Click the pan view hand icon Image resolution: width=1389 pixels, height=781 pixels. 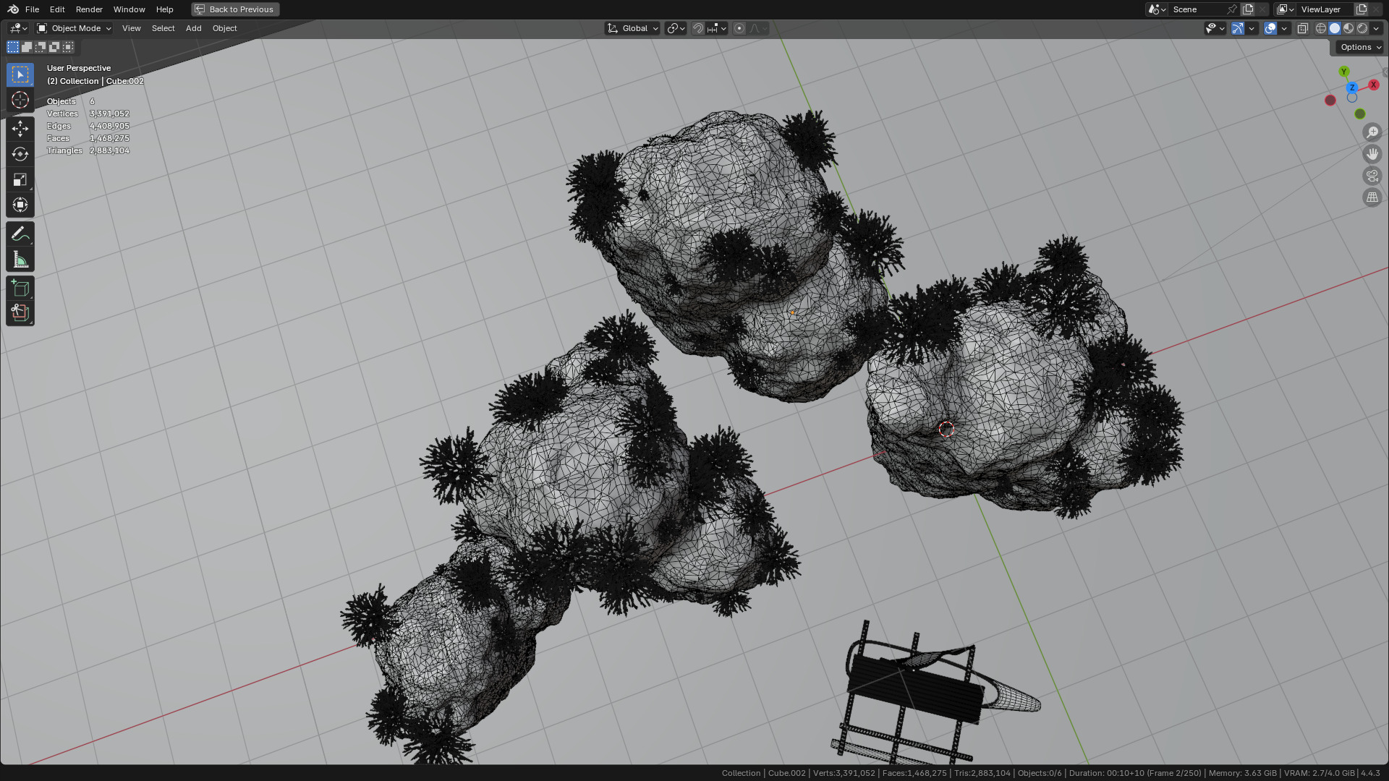click(1372, 154)
